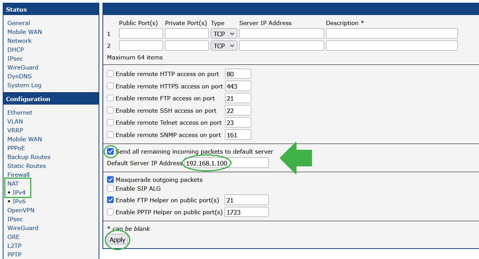The image size is (479, 259).
Task: Open System Log status page
Action: click(x=24, y=85)
